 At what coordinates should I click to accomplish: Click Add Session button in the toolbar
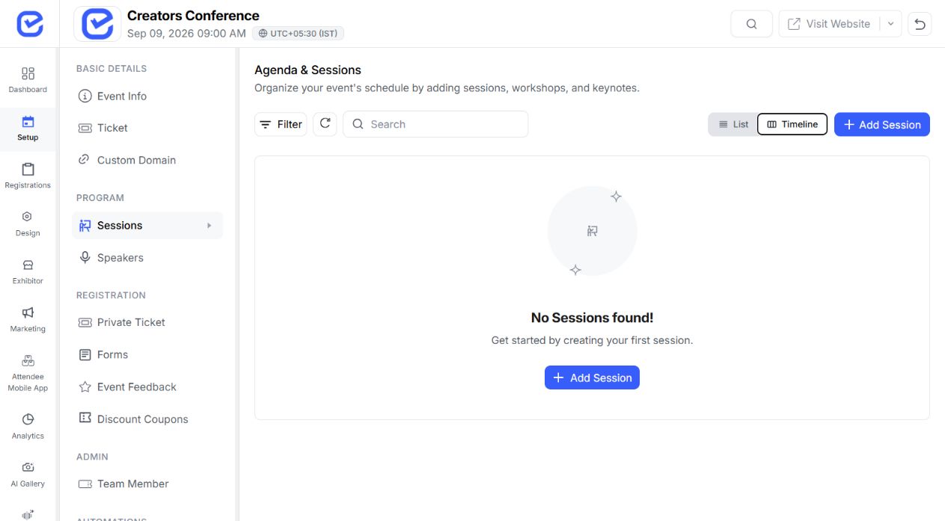pos(882,125)
